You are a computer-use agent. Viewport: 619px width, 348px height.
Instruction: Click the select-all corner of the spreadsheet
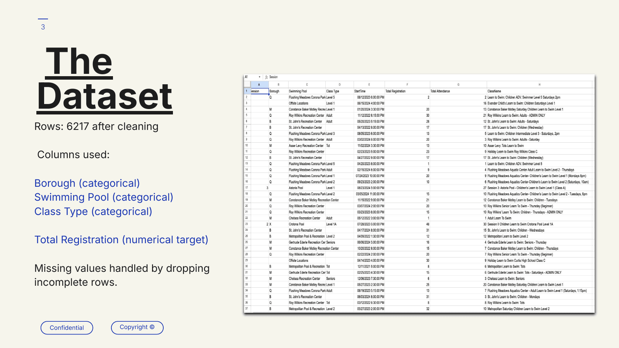pyautogui.click(x=247, y=84)
